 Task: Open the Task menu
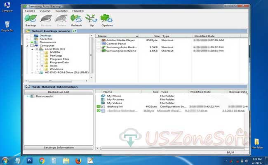tap(30, 11)
